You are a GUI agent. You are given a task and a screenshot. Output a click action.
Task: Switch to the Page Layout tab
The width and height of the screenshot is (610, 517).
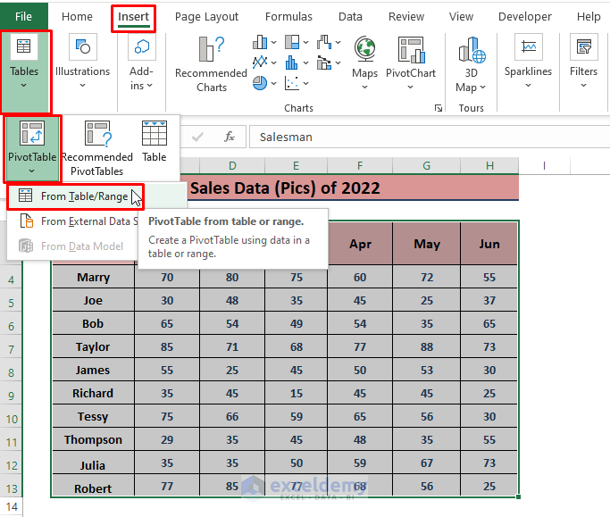[x=206, y=16]
